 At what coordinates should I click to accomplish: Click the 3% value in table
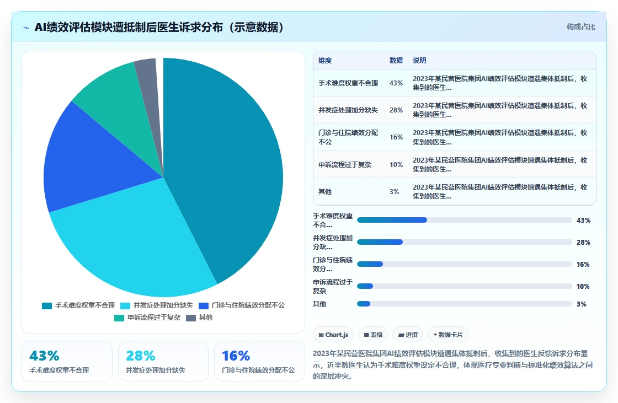(x=394, y=191)
